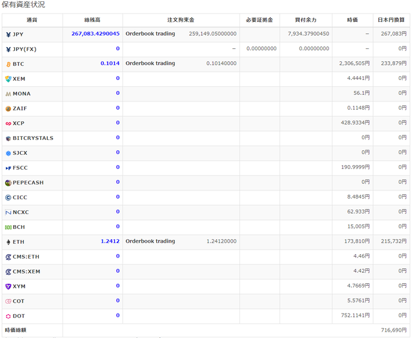Click the BITCRYSTALS currency name

pos(33,138)
